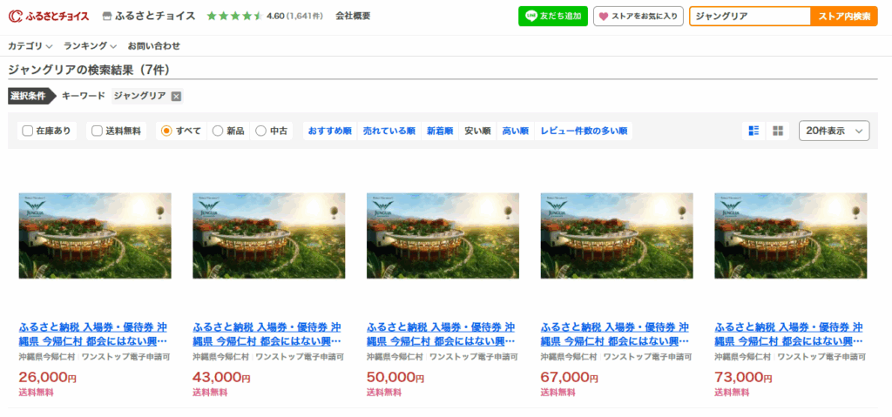Switch to grid view icon

[x=778, y=131]
